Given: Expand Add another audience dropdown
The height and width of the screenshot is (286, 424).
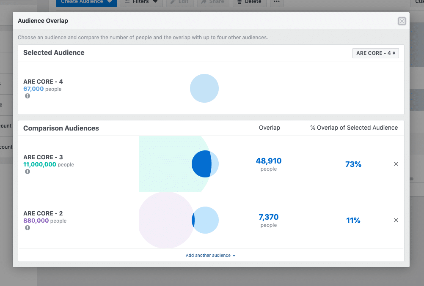Looking at the screenshot, I should coord(210,255).
